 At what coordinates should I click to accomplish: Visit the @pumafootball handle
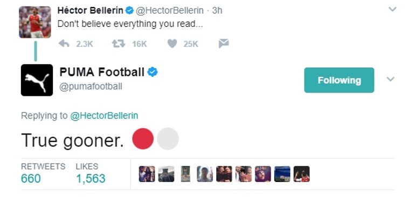point(91,87)
